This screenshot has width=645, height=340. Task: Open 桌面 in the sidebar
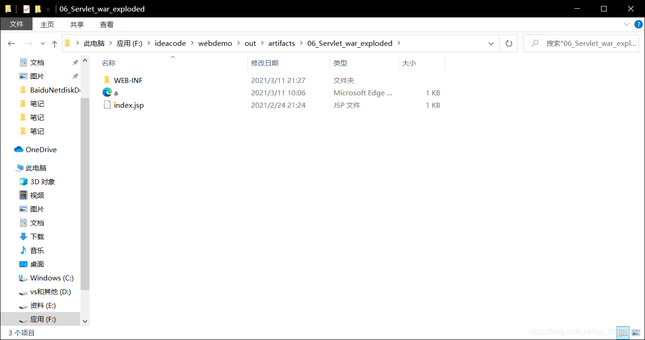pyautogui.click(x=32, y=264)
